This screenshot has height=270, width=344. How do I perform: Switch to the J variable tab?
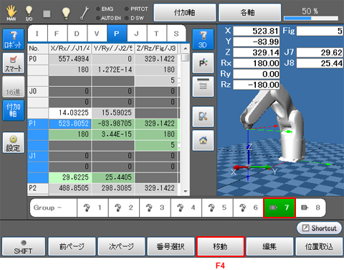tap(137, 34)
